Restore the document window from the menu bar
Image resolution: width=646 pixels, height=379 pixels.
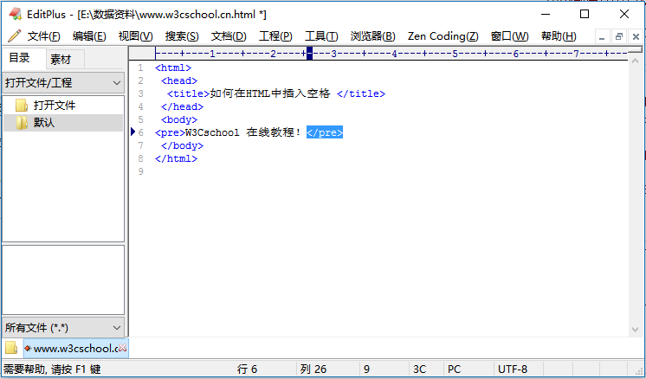618,36
